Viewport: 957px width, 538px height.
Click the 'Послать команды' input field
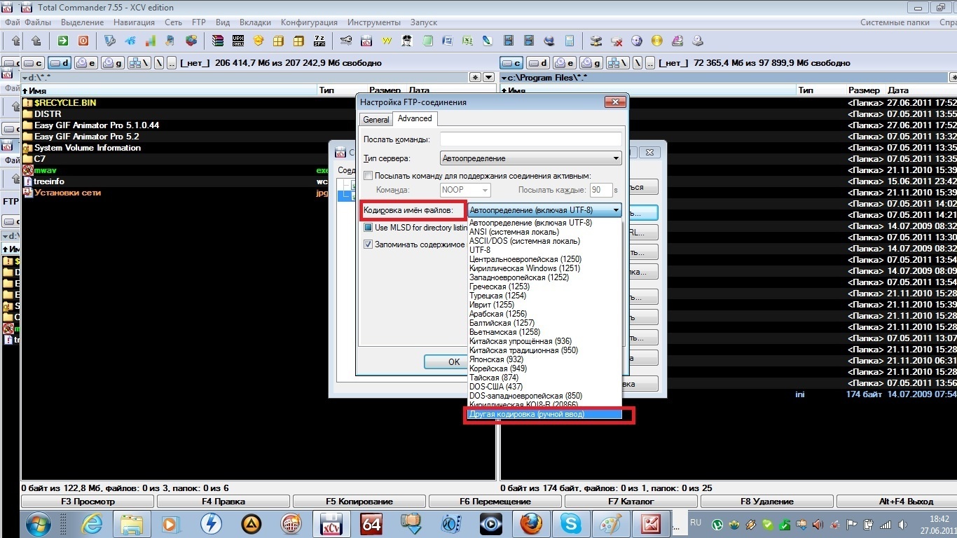click(x=531, y=139)
